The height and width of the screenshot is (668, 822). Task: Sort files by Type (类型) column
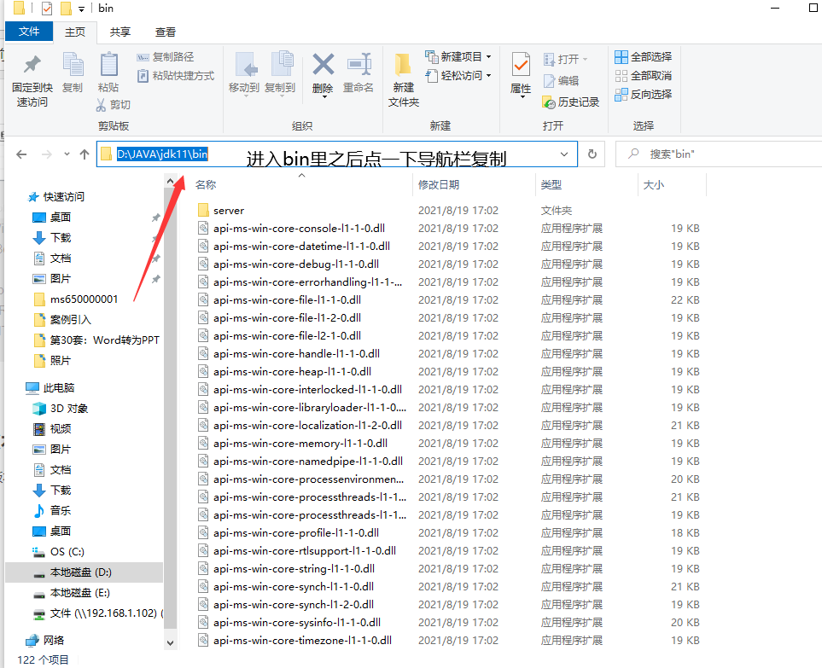(551, 184)
